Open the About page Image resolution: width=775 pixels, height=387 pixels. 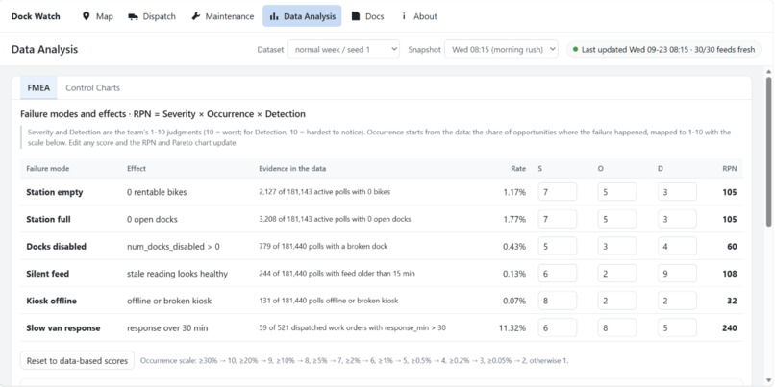tap(419, 16)
